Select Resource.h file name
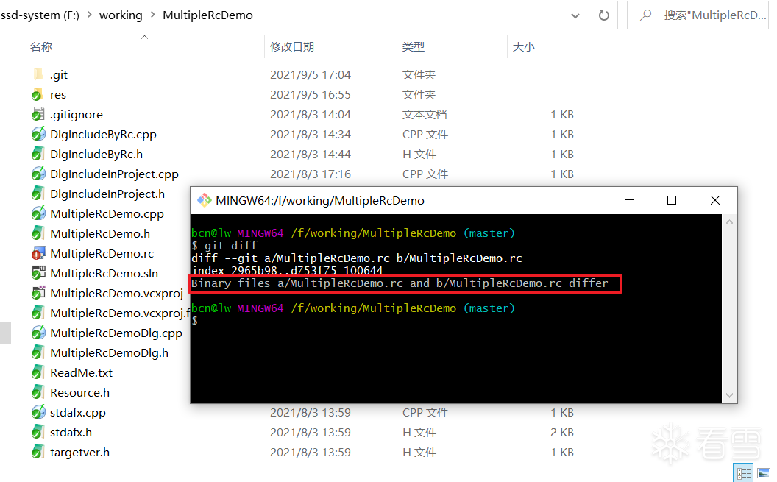 79,392
